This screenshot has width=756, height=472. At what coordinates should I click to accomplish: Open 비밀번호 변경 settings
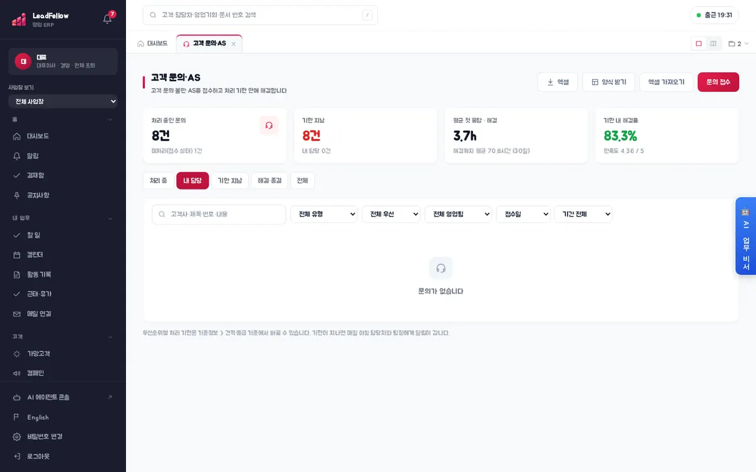63,437
